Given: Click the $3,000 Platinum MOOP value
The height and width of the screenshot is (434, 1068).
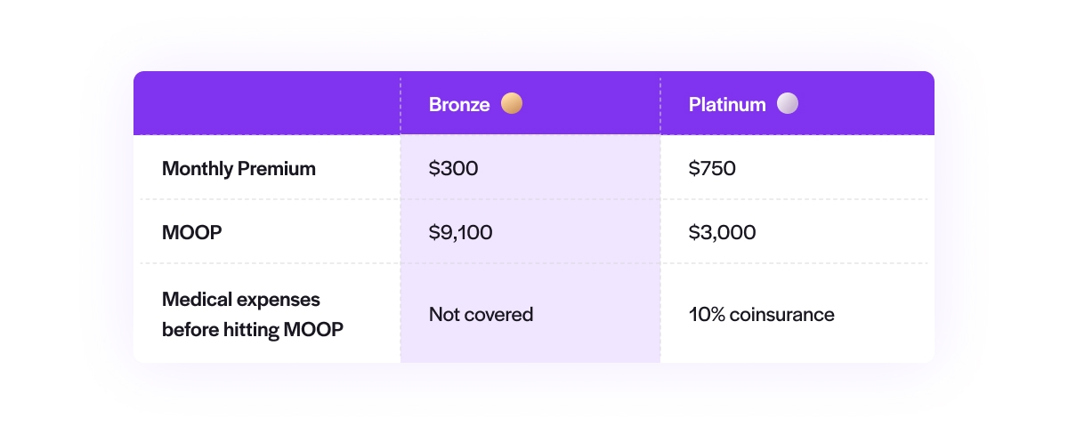Looking at the screenshot, I should click(x=723, y=233).
